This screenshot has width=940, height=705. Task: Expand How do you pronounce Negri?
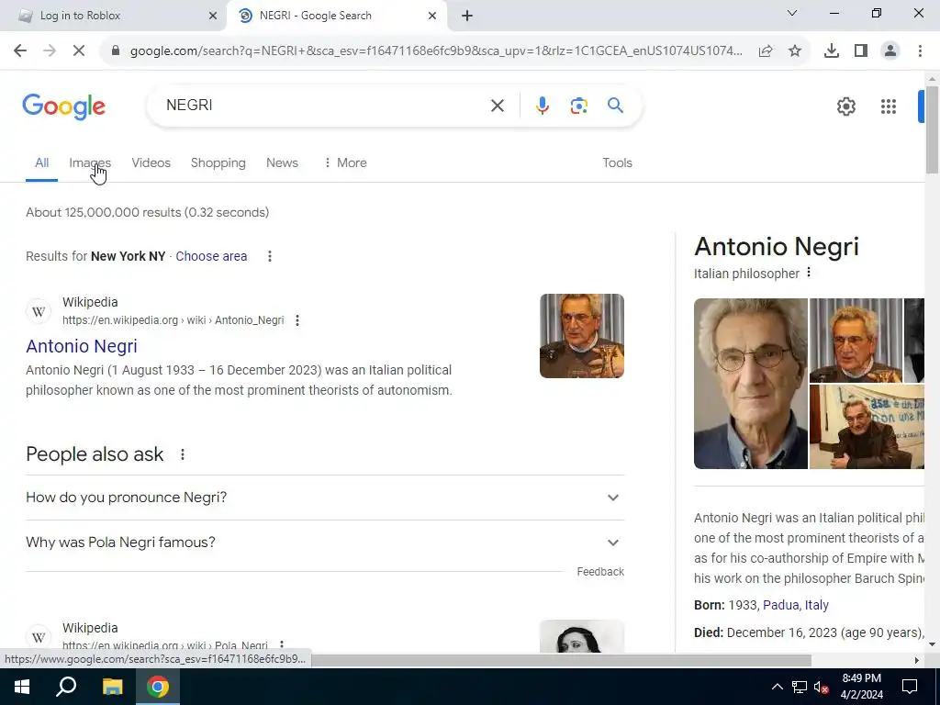point(325,498)
